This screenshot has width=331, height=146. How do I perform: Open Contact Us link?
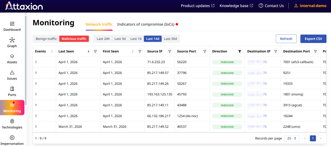271,6
